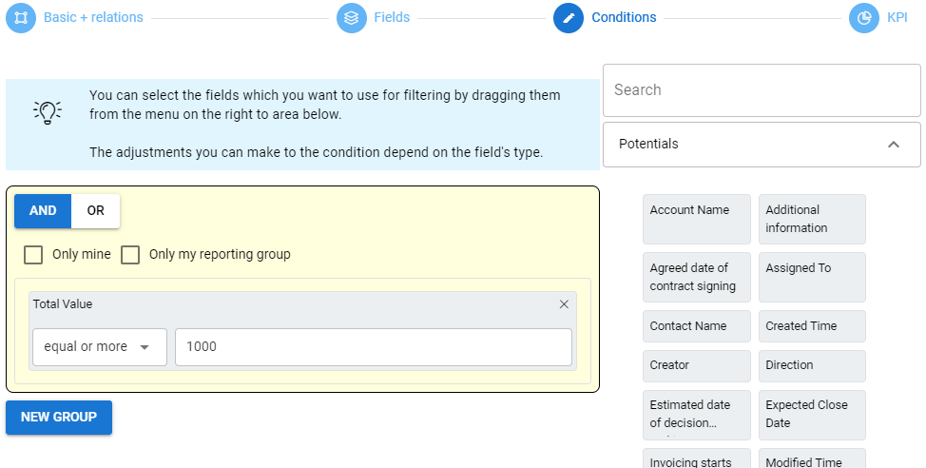Select the AND group operator
The width and height of the screenshot is (926, 468).
(x=43, y=211)
